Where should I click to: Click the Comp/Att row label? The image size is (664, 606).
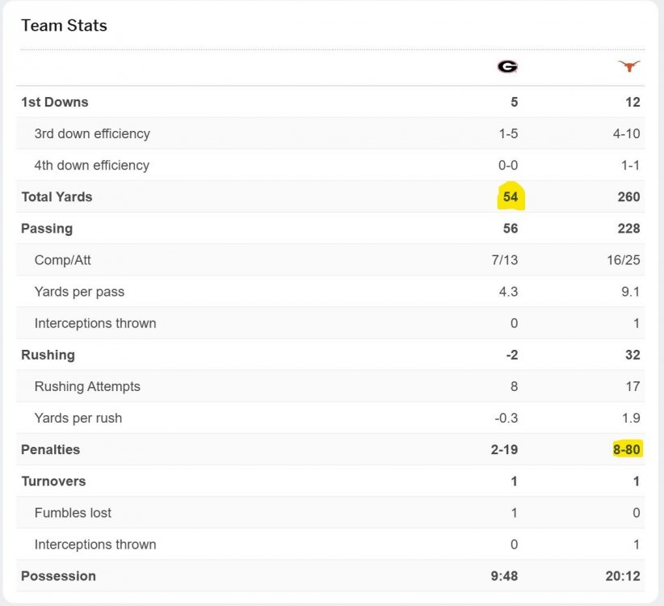click(62, 260)
